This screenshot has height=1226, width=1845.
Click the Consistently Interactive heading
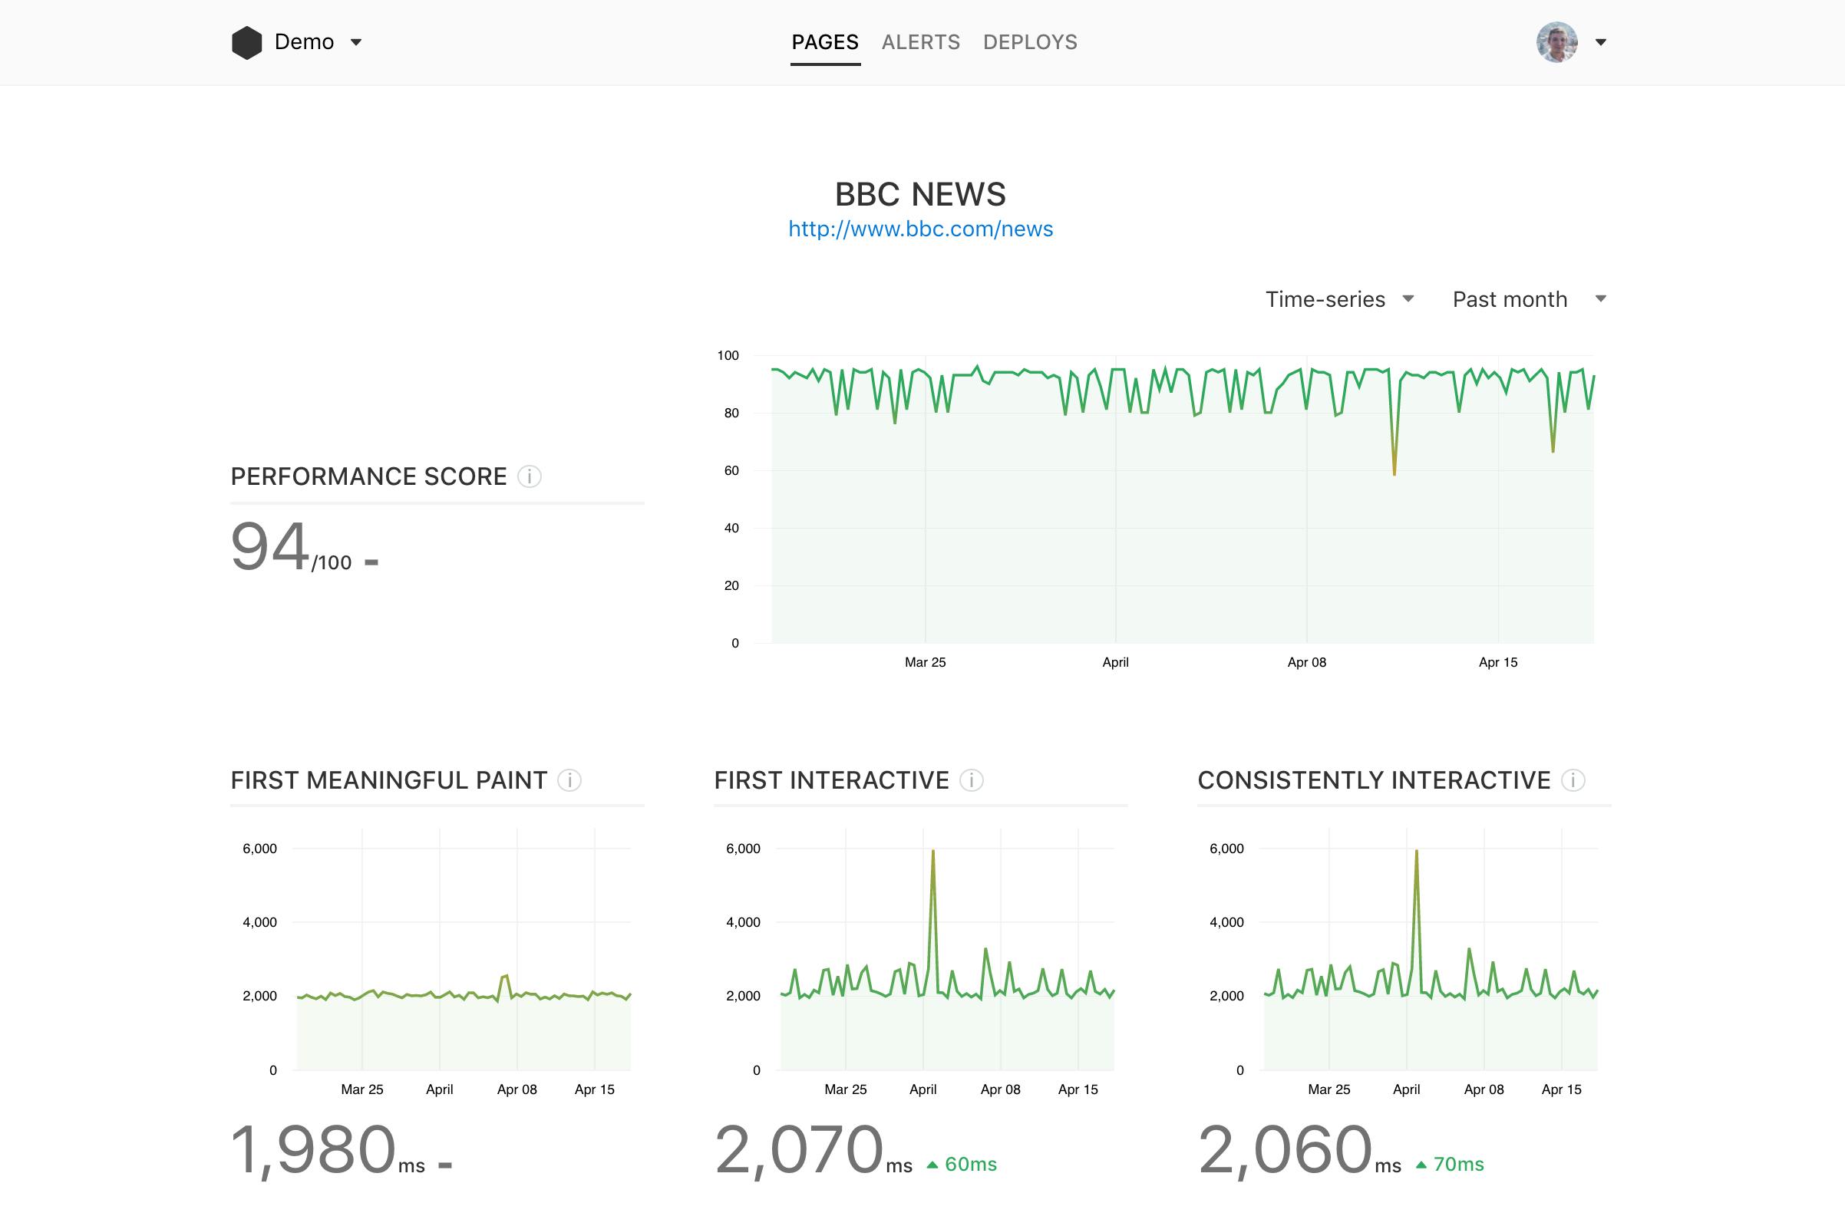pyautogui.click(x=1375, y=780)
